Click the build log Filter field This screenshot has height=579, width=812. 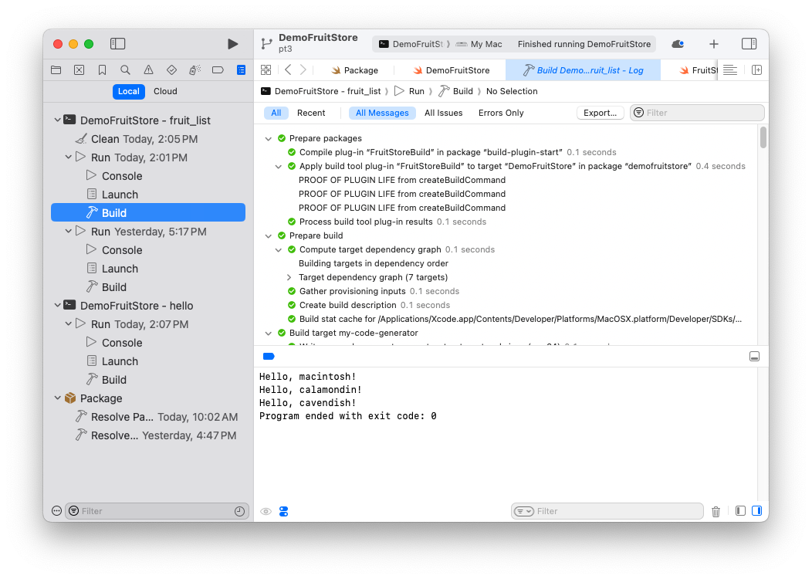coord(697,113)
